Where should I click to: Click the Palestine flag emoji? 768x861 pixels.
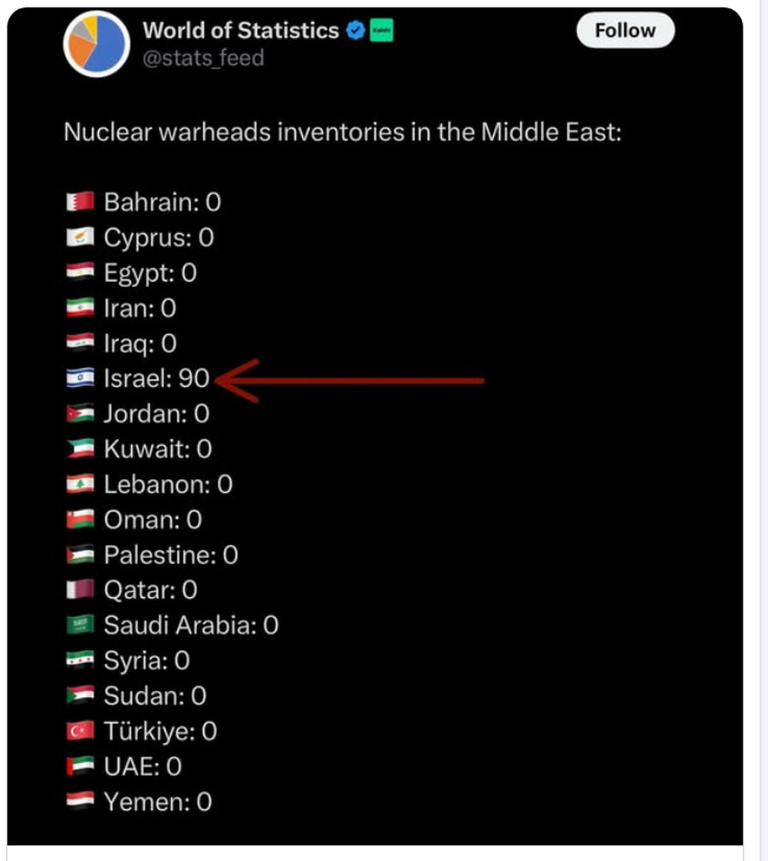[x=80, y=556]
